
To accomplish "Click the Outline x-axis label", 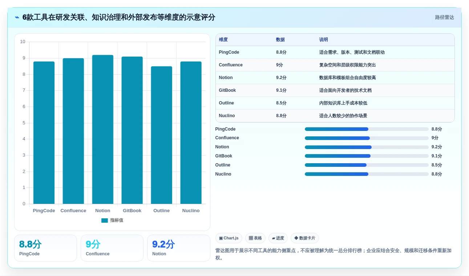I will pyautogui.click(x=162, y=211).
